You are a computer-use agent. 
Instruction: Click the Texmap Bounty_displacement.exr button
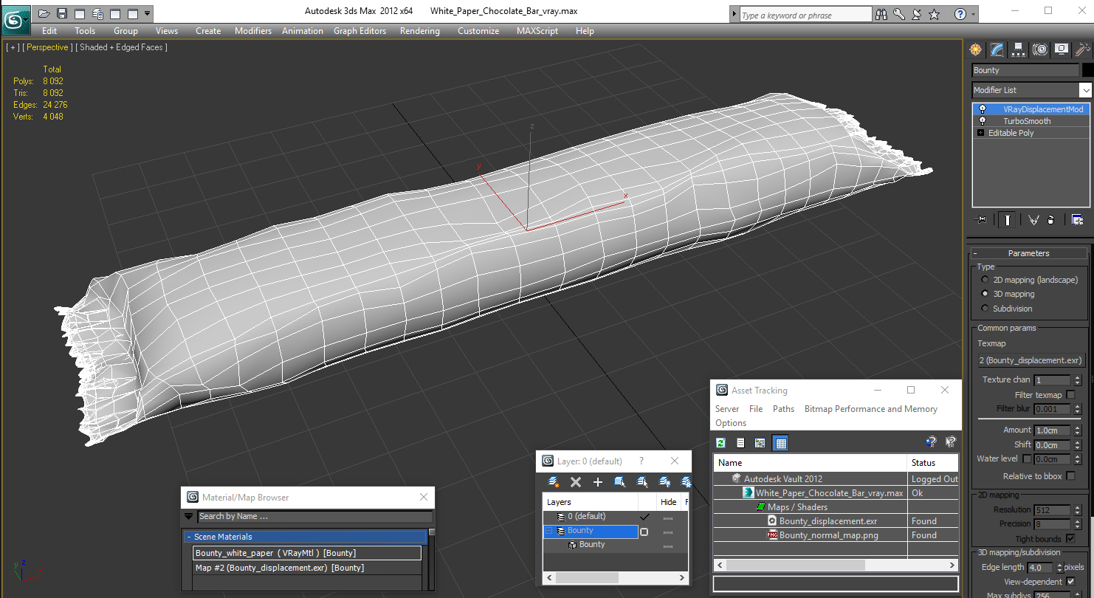(x=1031, y=360)
